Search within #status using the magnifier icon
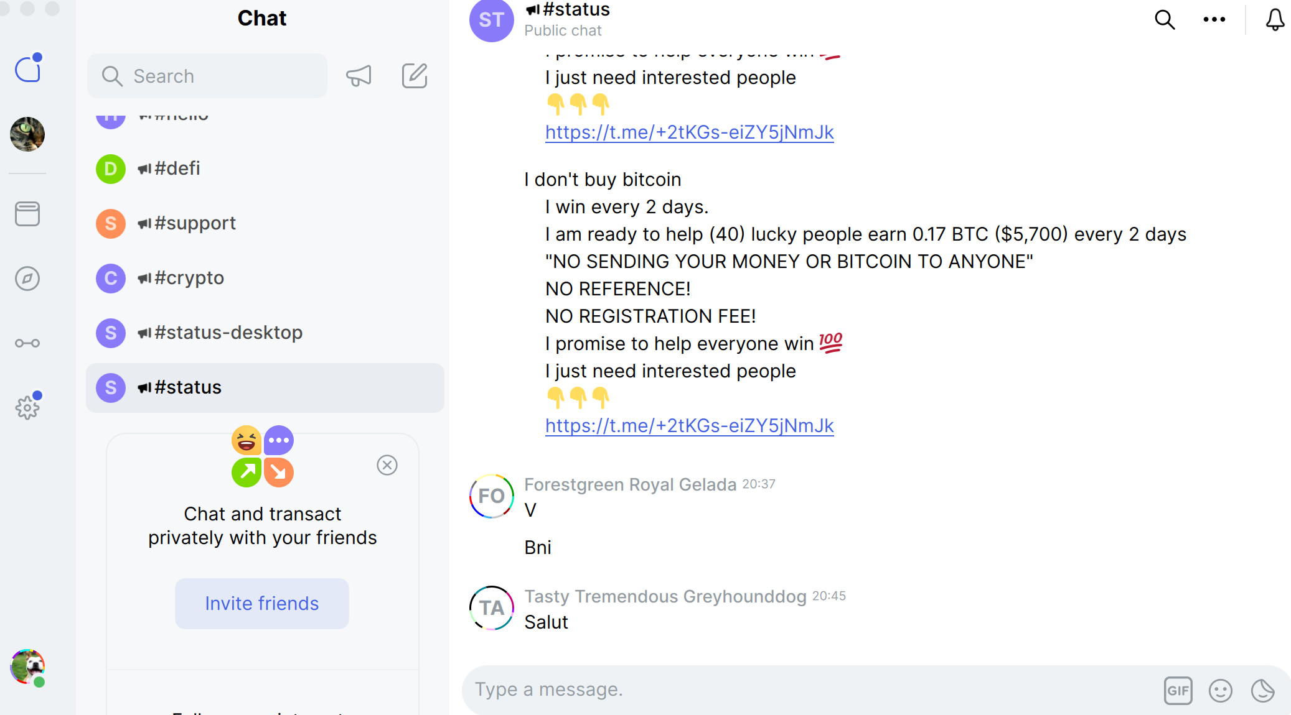 [1164, 20]
